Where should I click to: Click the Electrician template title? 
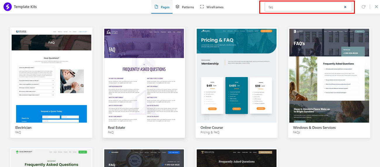23,128
